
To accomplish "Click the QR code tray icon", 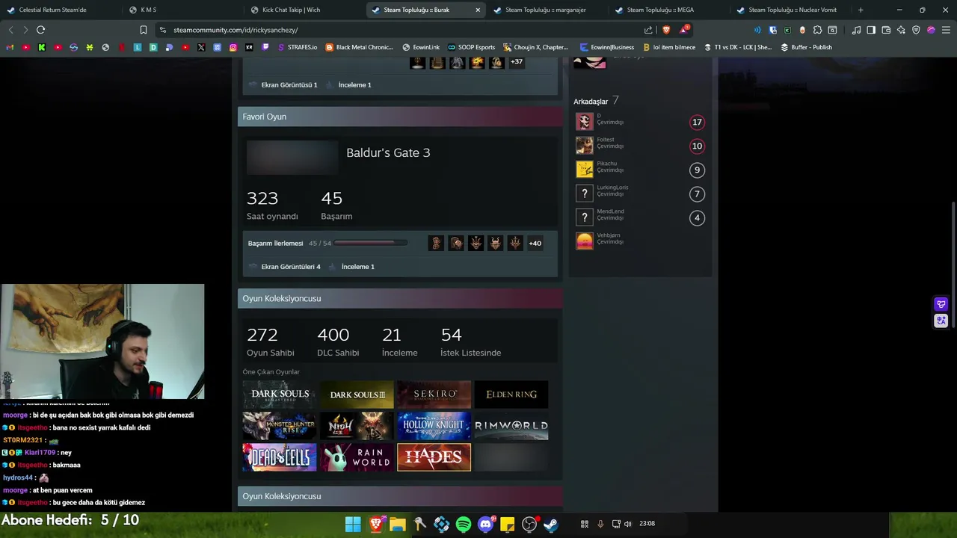I will [585, 524].
